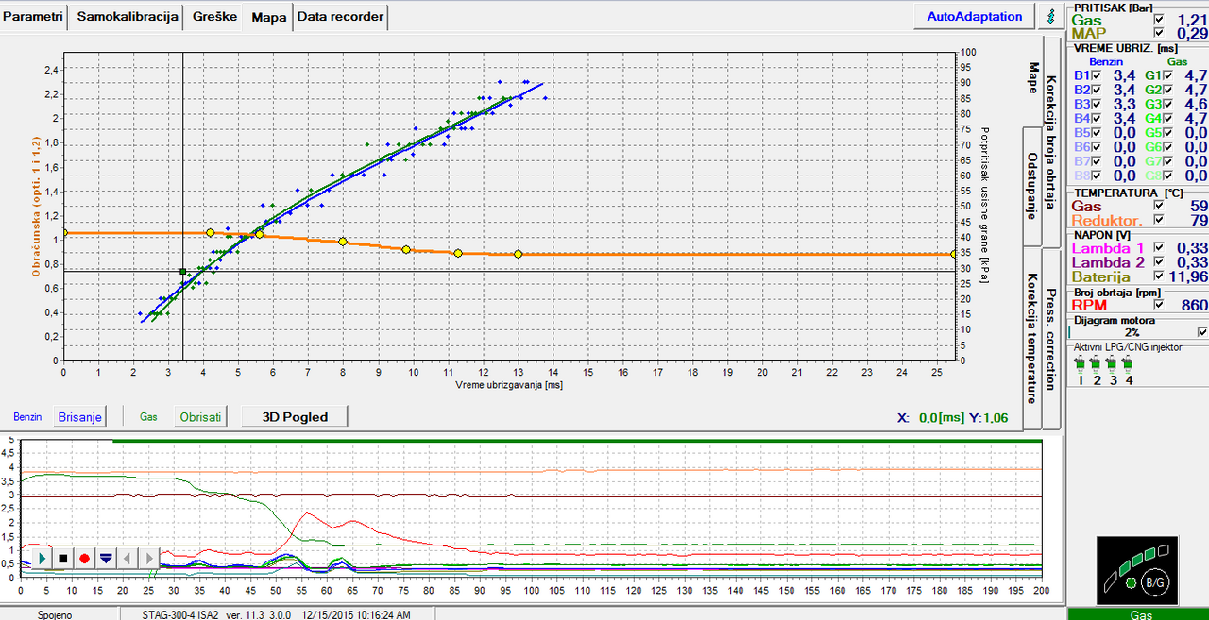Toggle LPG injector 3 icon
1209x620 pixels.
[x=1113, y=362]
